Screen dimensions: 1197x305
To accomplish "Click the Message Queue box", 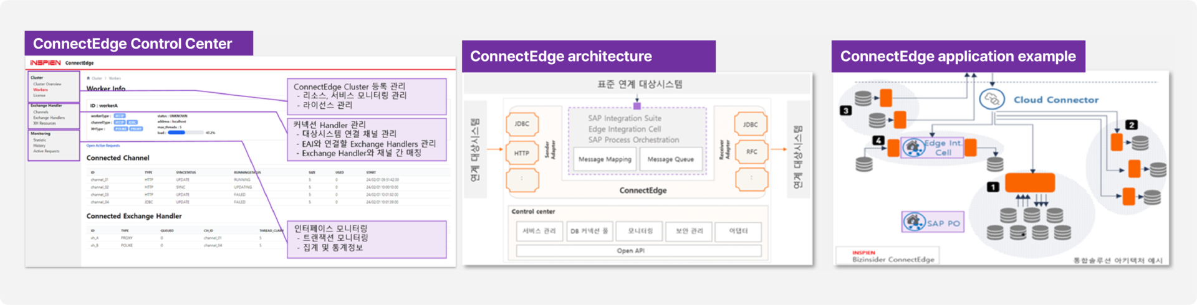I will pos(670,159).
